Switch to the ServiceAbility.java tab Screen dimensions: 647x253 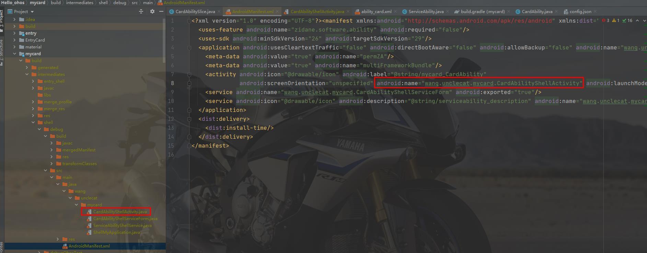(426, 11)
